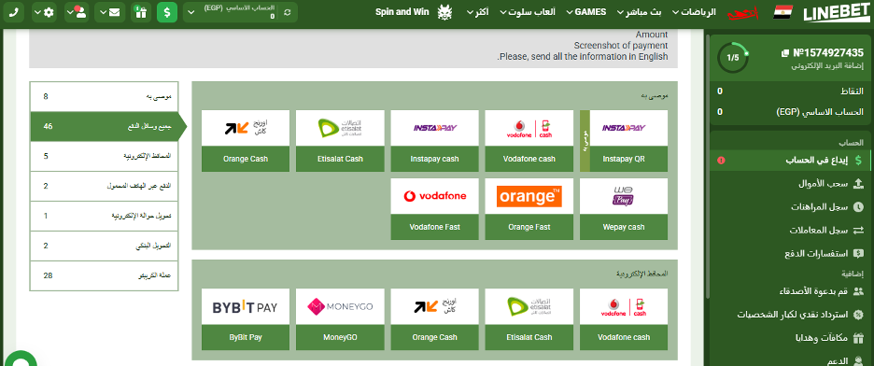The width and height of the screenshot is (874, 366).
Task: Choose recommended Orange Cash method
Action: [x=246, y=140]
